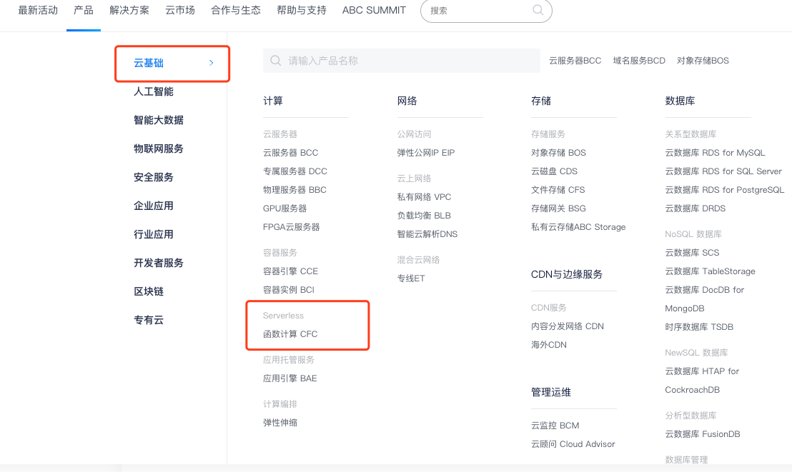Open 云数据库 RDS for PostgreSQL link
Image resolution: width=792 pixels, height=472 pixels.
point(724,190)
